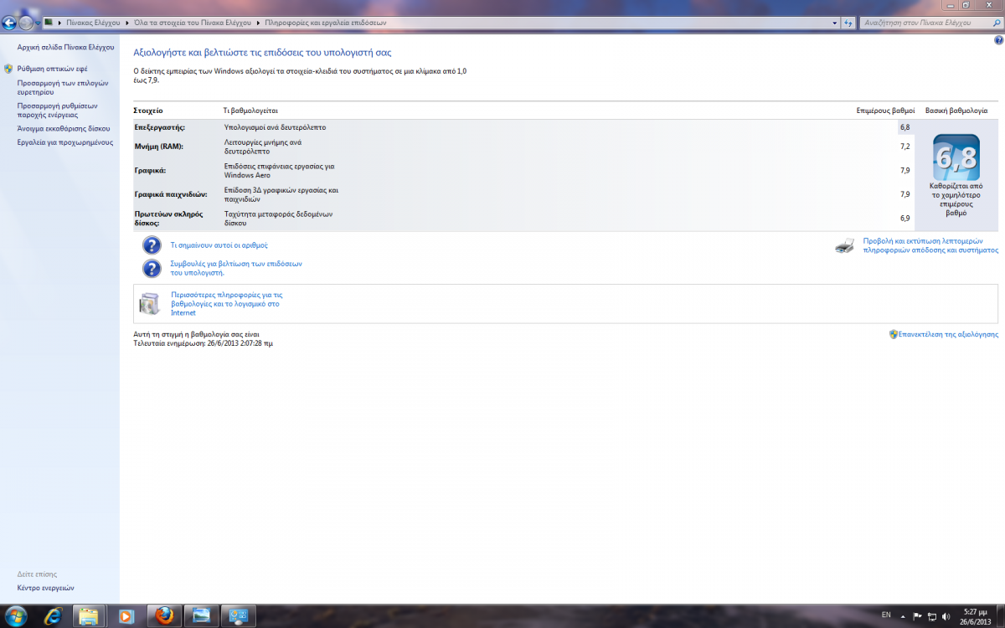Screen dimensions: 1005x628
Task: Click help icon beside Τι σημαίνουν αυτοί οι αριθμοί
Action: 152,245
